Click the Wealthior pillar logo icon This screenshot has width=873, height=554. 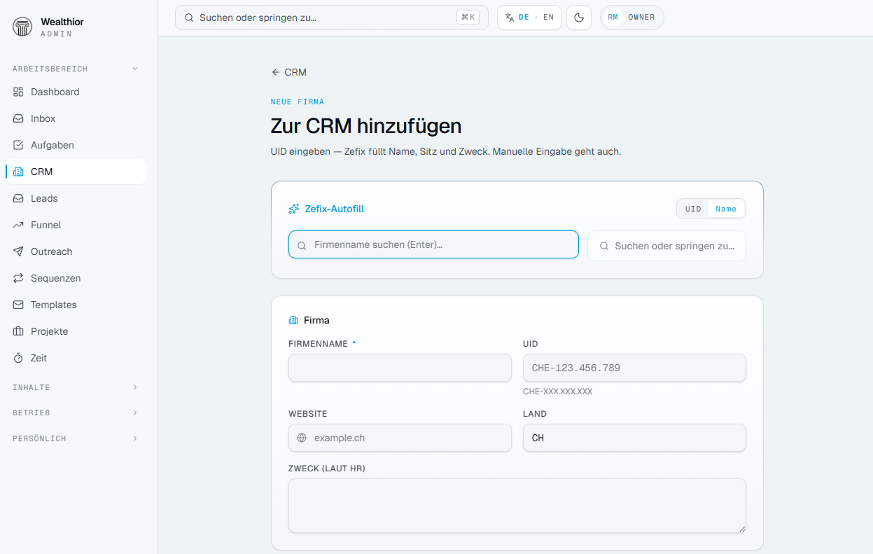[22, 27]
